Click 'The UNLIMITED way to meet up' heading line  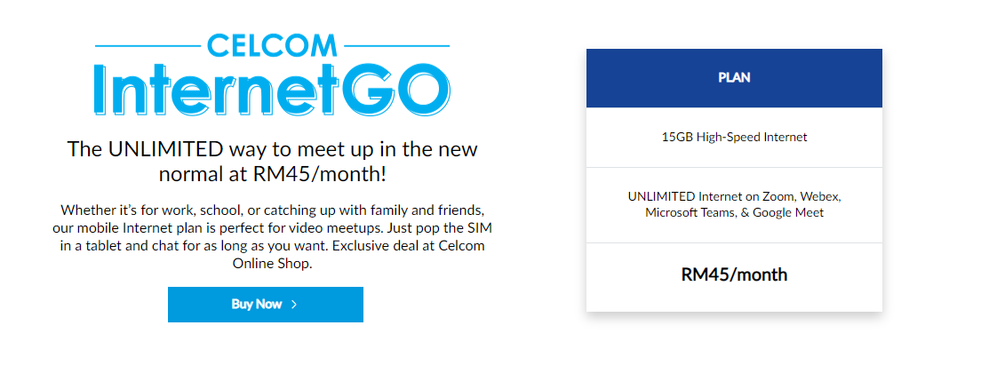[x=273, y=149]
